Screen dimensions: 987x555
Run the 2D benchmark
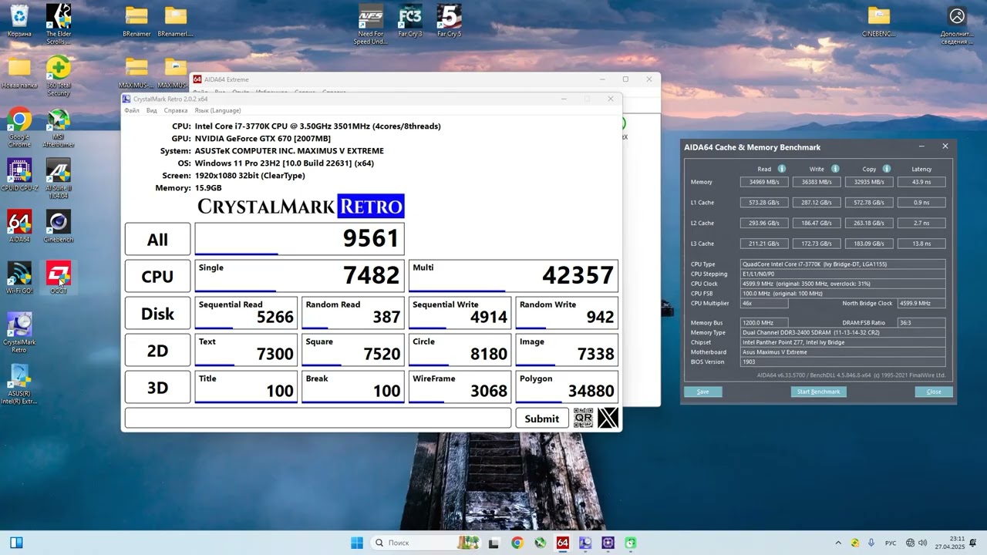(x=157, y=350)
